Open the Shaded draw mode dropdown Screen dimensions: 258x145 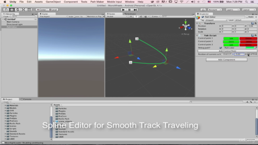(x=117, y=17)
